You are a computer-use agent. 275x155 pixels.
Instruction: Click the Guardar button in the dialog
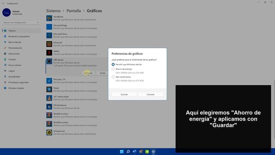124,95
